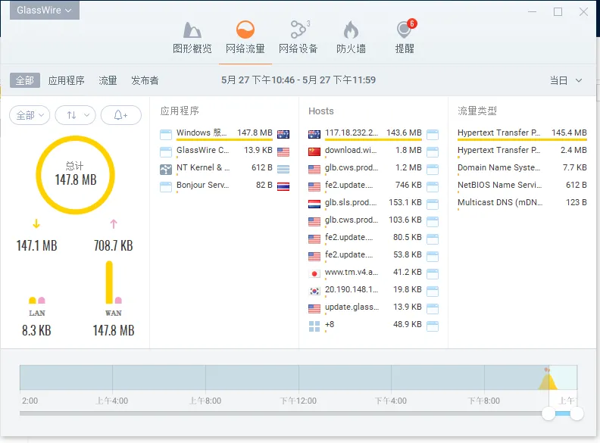This screenshot has width=600, height=443.
Task: Select the download.wi... host entry
Action: click(350, 151)
